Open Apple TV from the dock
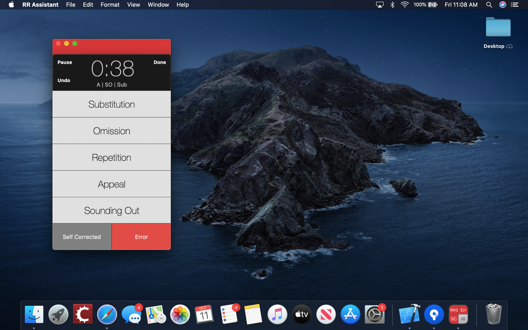Viewport: 528px width, 330px height. pyautogui.click(x=302, y=314)
